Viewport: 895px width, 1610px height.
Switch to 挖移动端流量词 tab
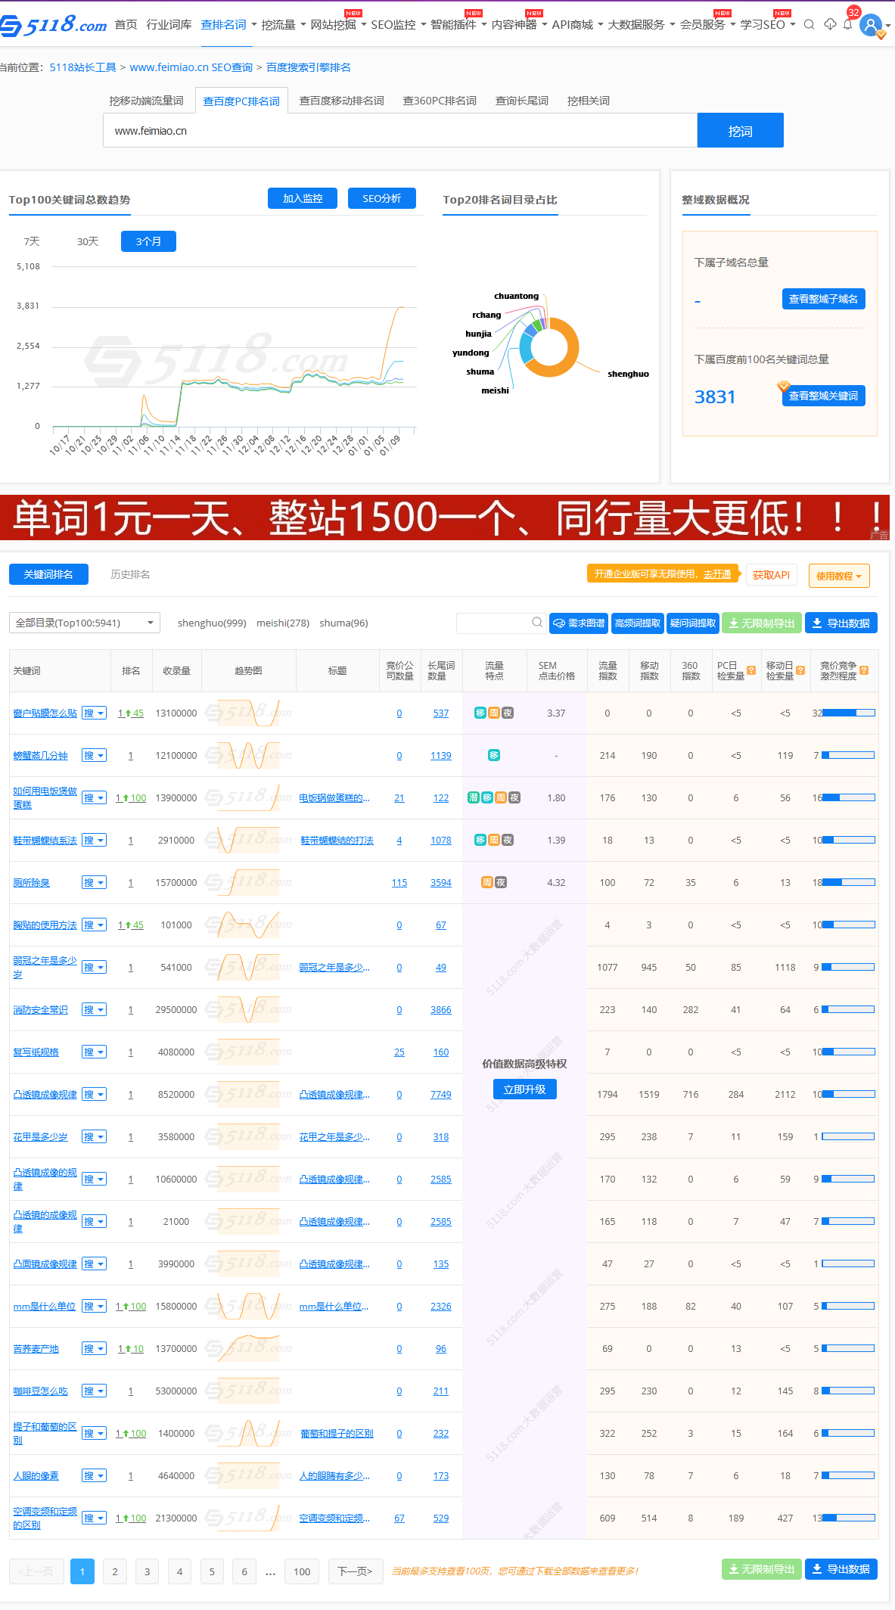146,101
